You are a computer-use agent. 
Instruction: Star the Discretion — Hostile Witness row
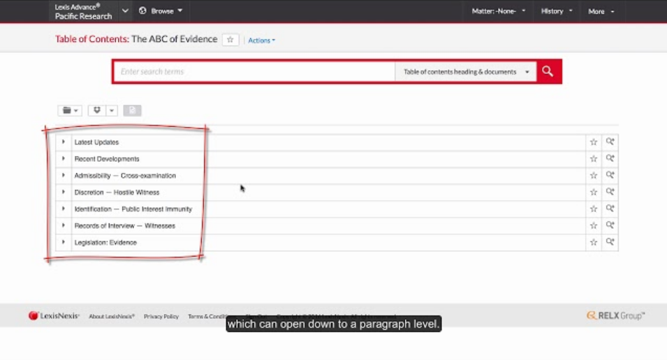tap(594, 192)
